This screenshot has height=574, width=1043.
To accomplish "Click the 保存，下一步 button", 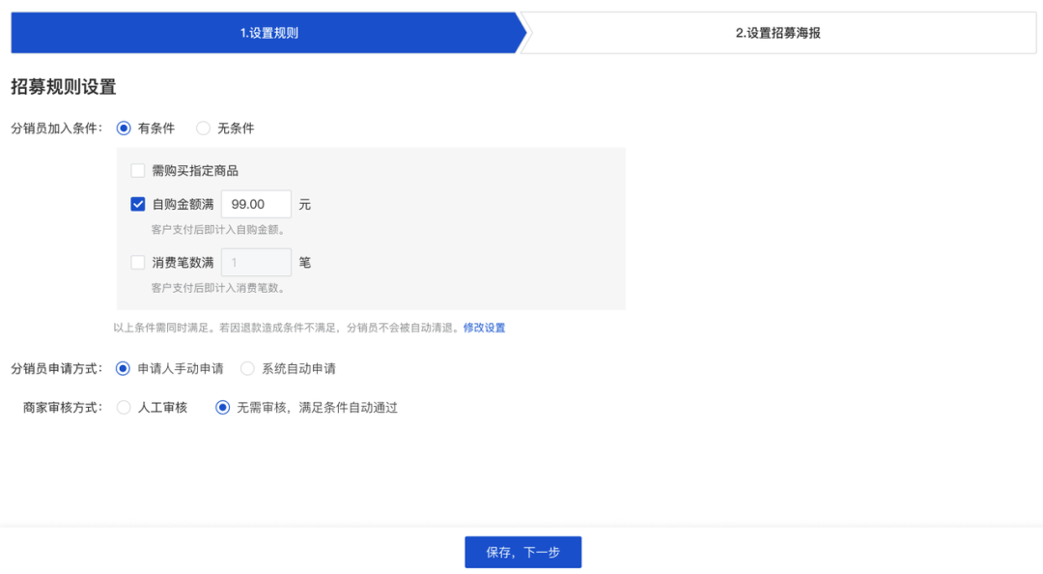I will click(522, 551).
